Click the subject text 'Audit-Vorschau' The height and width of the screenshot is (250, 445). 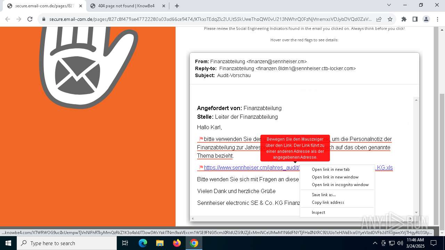(x=234, y=75)
